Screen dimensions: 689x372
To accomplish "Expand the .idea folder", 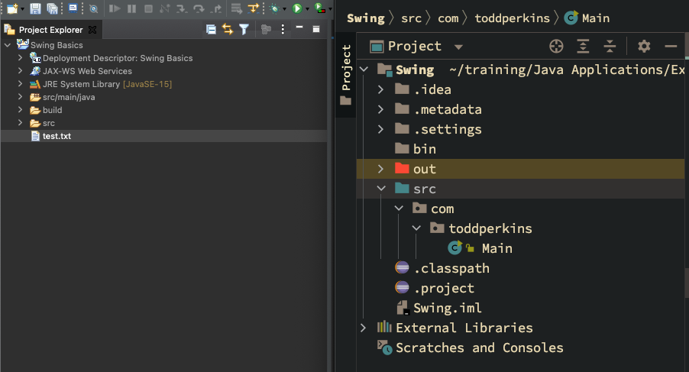I will coord(381,89).
